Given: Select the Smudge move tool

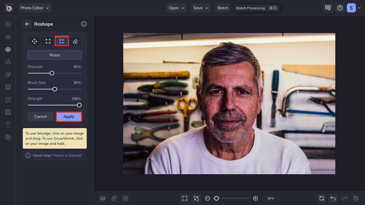Looking at the screenshot, I should (x=34, y=41).
